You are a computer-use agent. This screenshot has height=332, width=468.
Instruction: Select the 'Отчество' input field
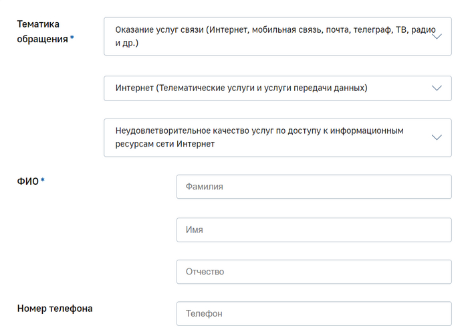click(314, 272)
